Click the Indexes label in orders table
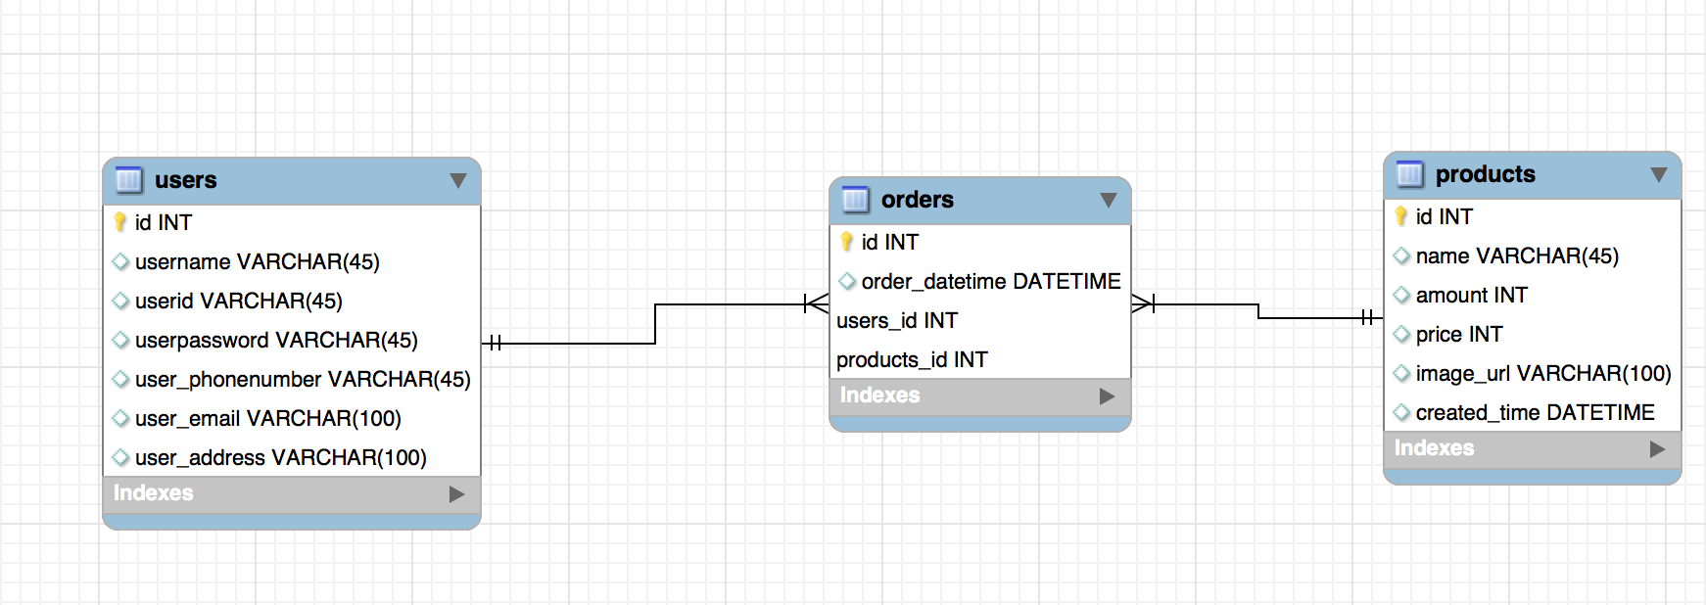The height and width of the screenshot is (605, 1706). point(880,396)
